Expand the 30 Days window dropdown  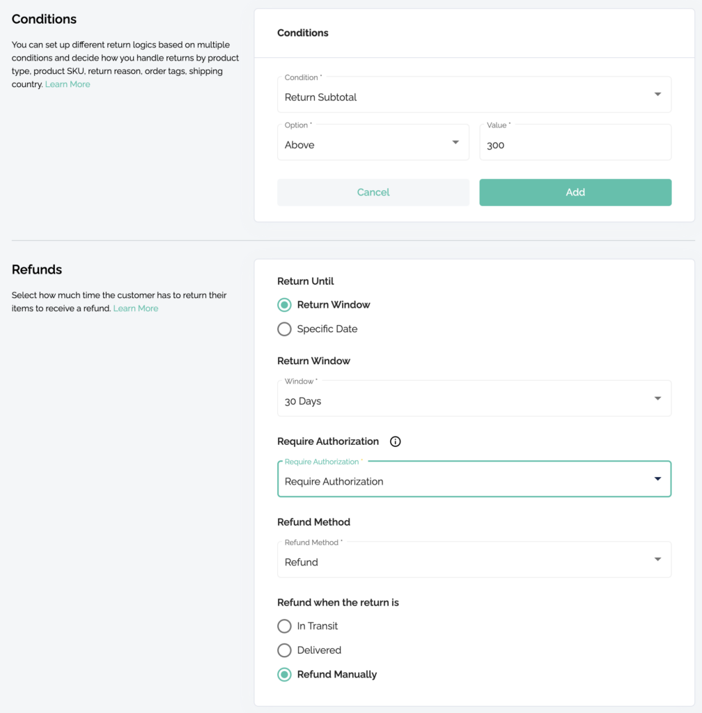click(x=474, y=398)
